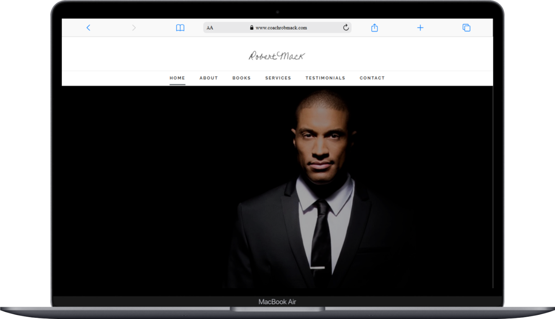Show all tabs overview icon
Screen dimensions: 555x319
click(x=466, y=28)
